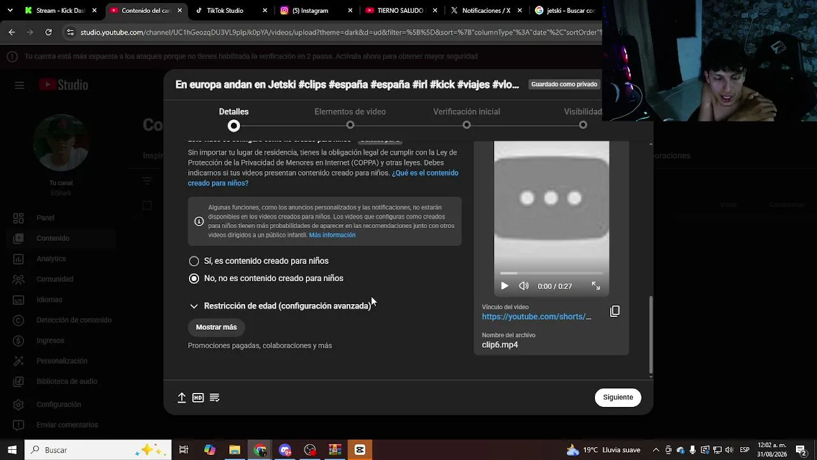Open Contenido in the Studio sidebar
The height and width of the screenshot is (460, 817).
[x=53, y=238]
